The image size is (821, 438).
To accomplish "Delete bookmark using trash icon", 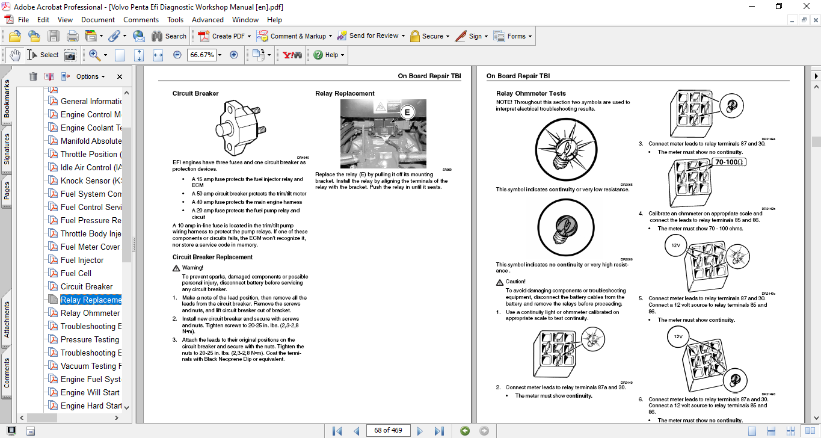I will [33, 76].
